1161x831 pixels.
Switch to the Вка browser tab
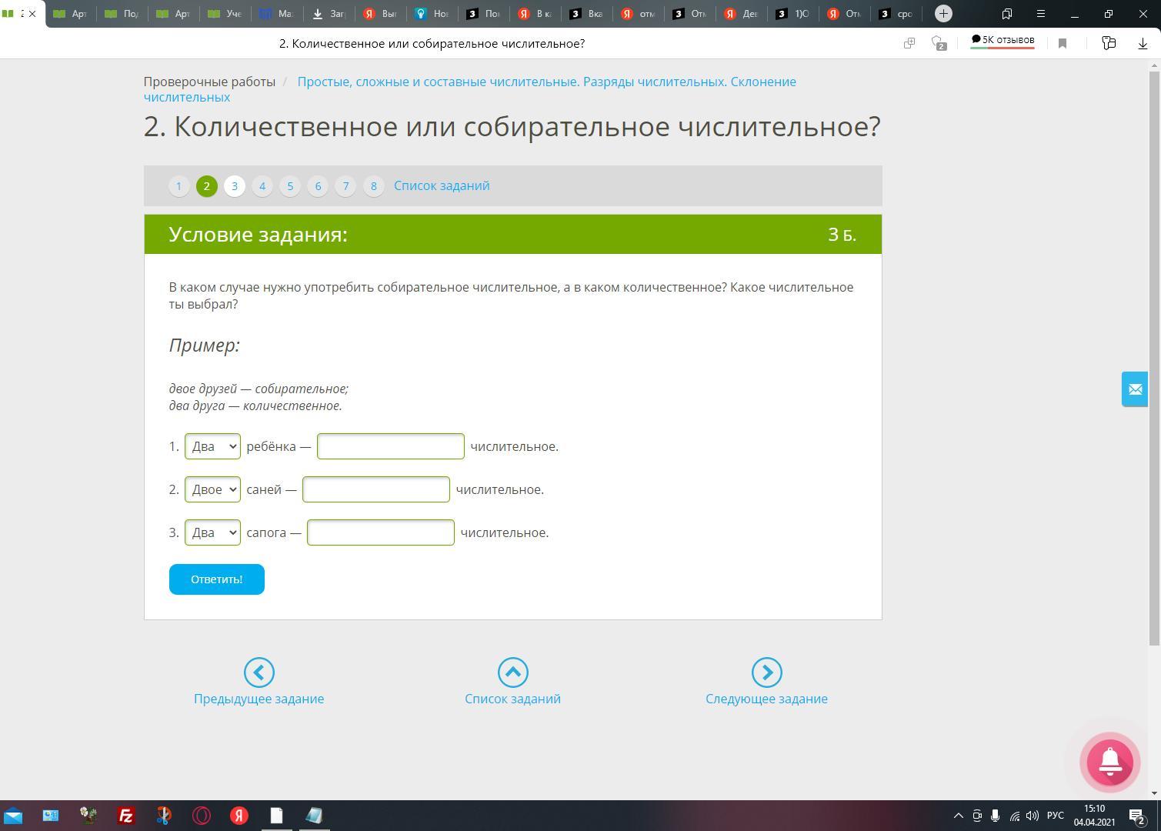pos(587,14)
